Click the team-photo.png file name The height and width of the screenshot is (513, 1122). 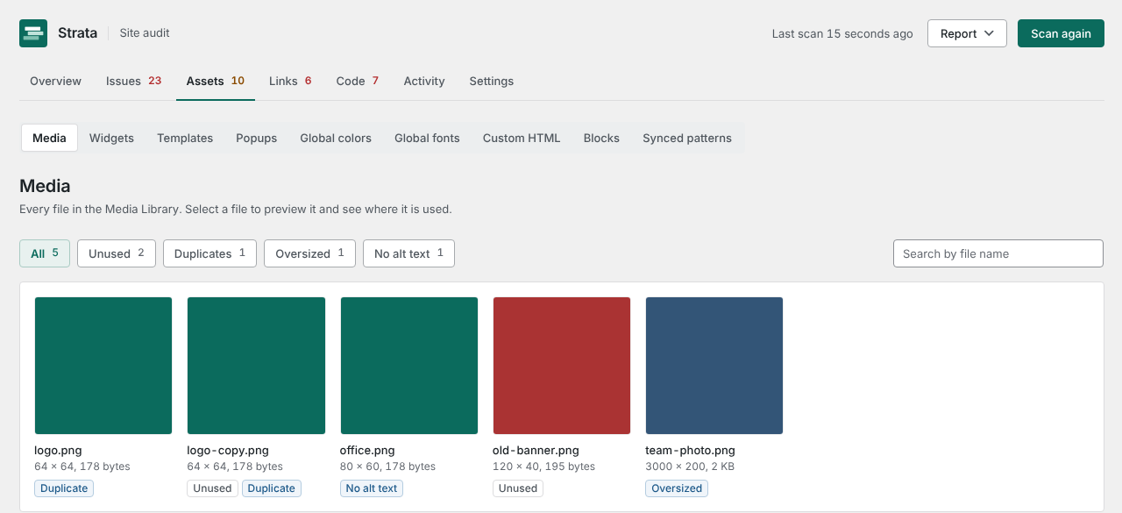click(x=691, y=451)
